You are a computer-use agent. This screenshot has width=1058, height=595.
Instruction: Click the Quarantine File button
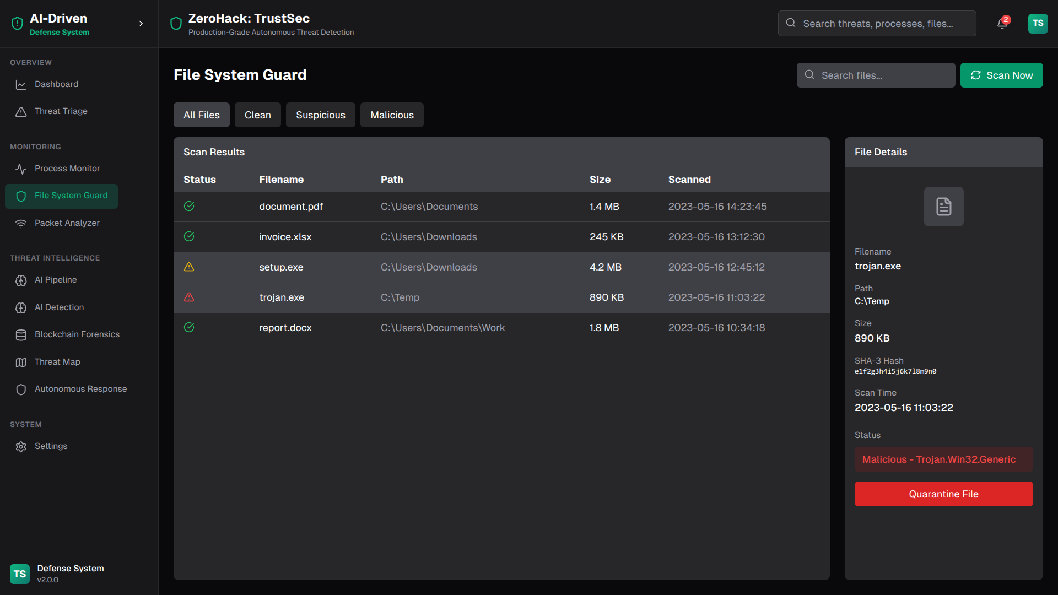click(943, 494)
